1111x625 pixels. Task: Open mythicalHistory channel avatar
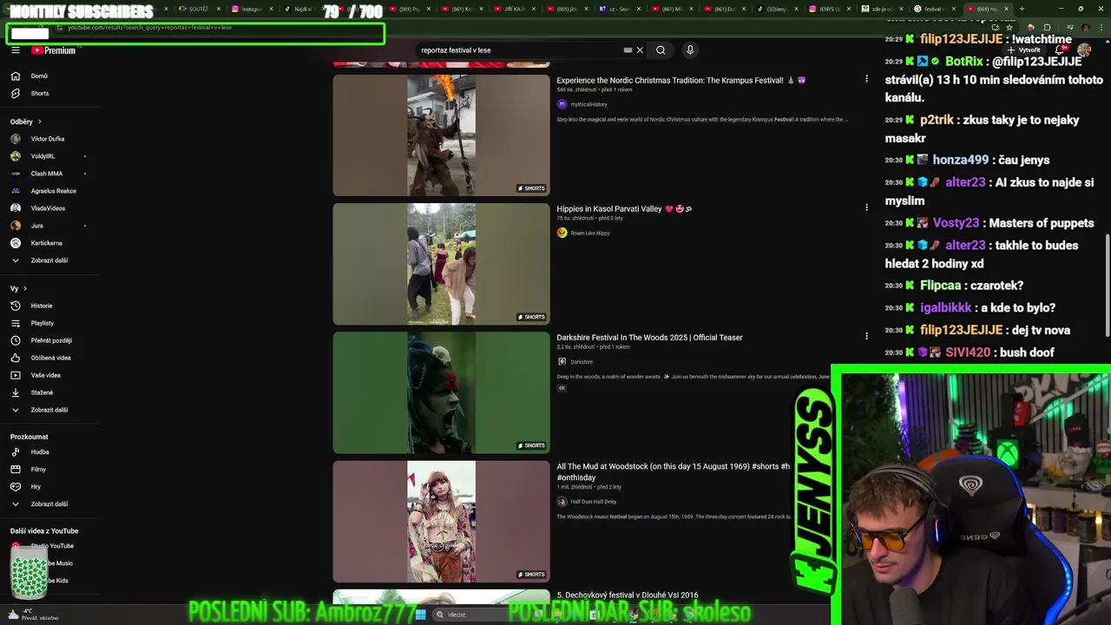tap(562, 104)
